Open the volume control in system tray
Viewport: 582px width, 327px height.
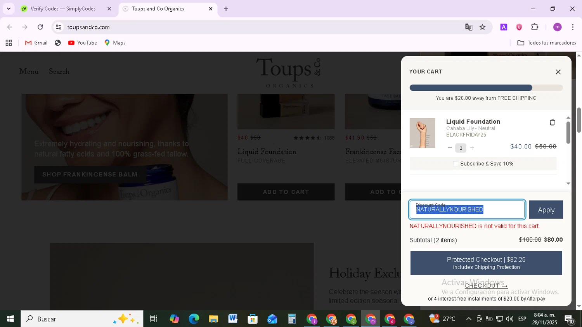(x=510, y=319)
